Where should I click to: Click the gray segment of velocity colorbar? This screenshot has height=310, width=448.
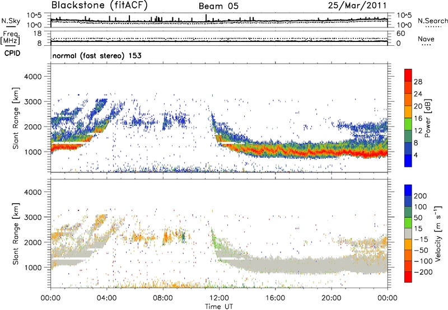(x=408, y=233)
